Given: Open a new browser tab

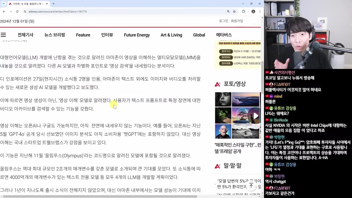Looking at the screenshot, I should [x=53, y=4].
